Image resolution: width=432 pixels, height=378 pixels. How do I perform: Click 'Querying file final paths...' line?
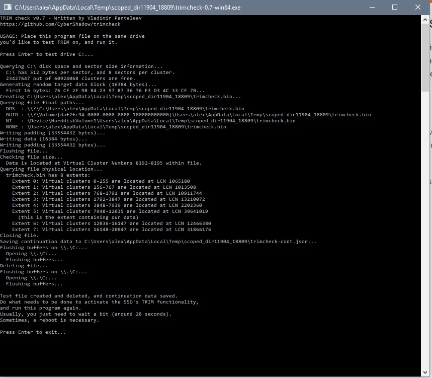pos(42,103)
